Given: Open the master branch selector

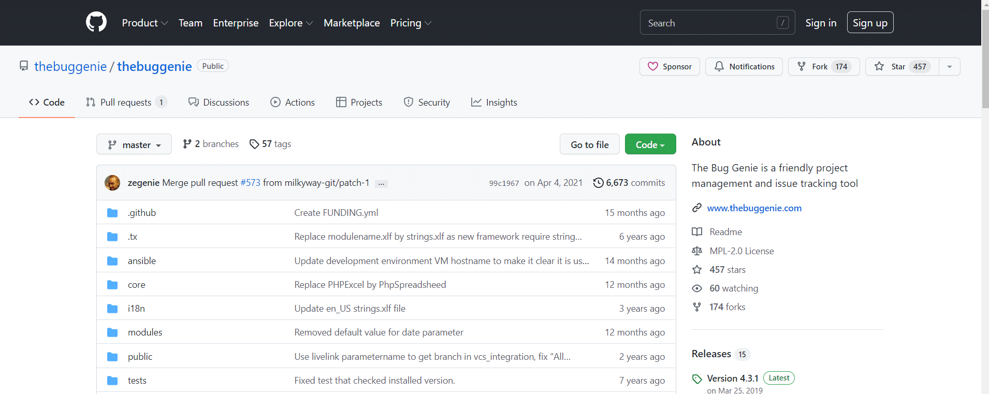Looking at the screenshot, I should 134,144.
